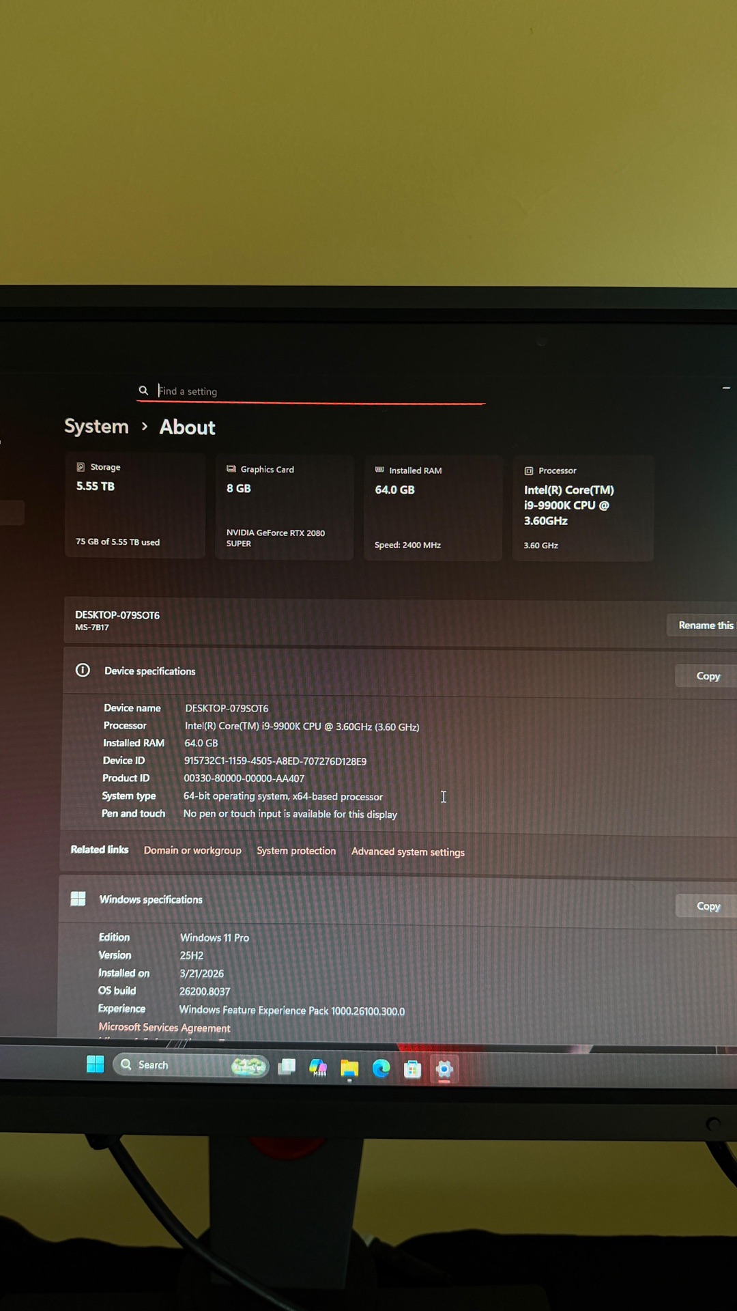Click the Rename this PC button

[x=702, y=625]
